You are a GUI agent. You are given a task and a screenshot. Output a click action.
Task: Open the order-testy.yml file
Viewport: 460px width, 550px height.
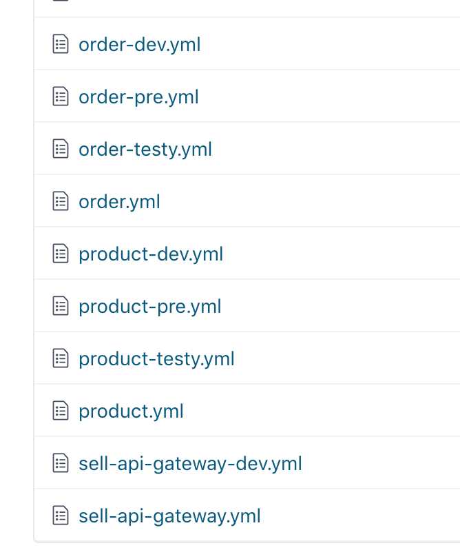coord(145,150)
